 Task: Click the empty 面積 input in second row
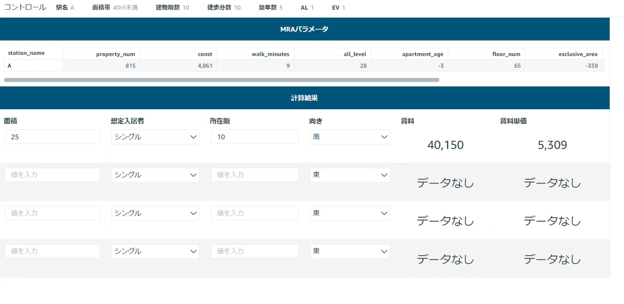52,175
